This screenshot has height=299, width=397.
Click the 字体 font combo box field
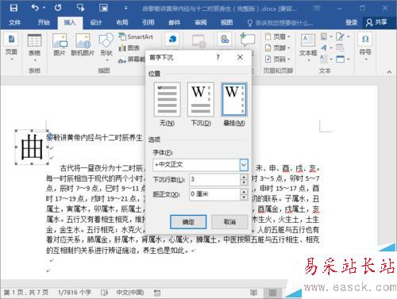point(196,165)
